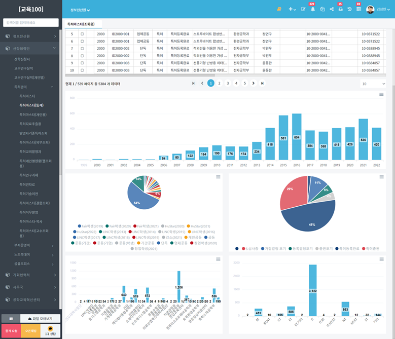Viewport: 395px width, 339px height.
Task: Toggle the 특허등록완료 legend in the status pie chart
Action: (x=347, y=249)
